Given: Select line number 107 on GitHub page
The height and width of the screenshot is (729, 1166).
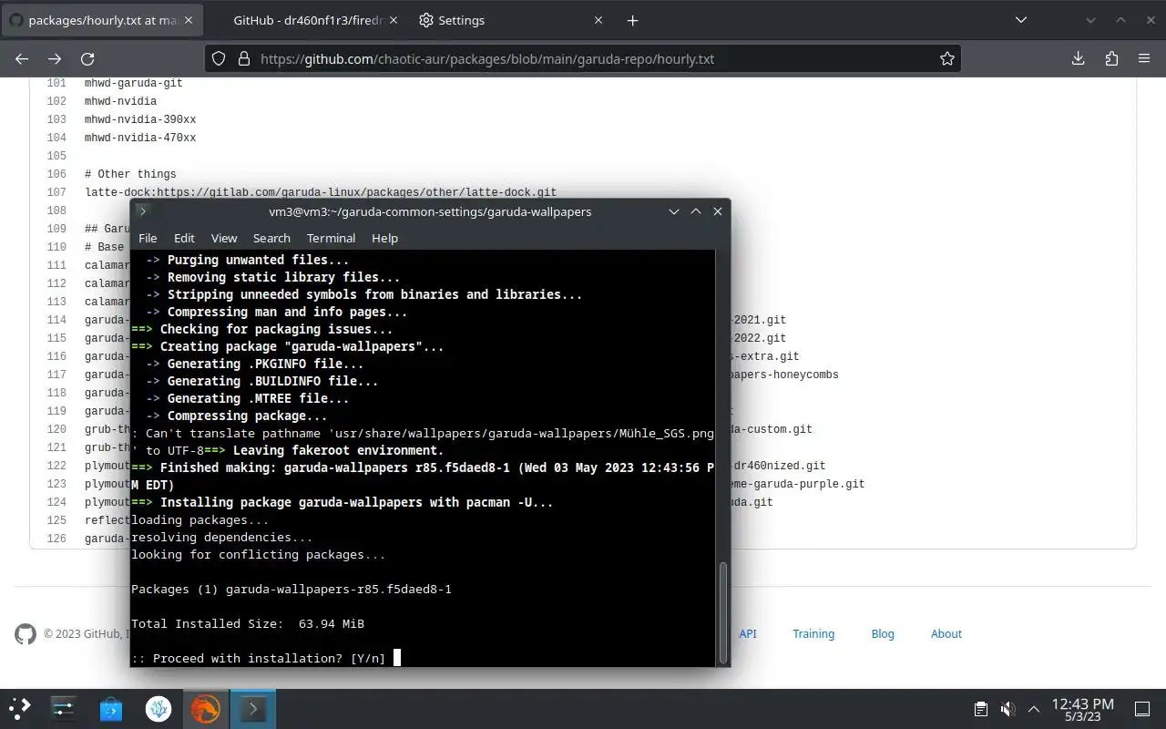Looking at the screenshot, I should coord(56,192).
